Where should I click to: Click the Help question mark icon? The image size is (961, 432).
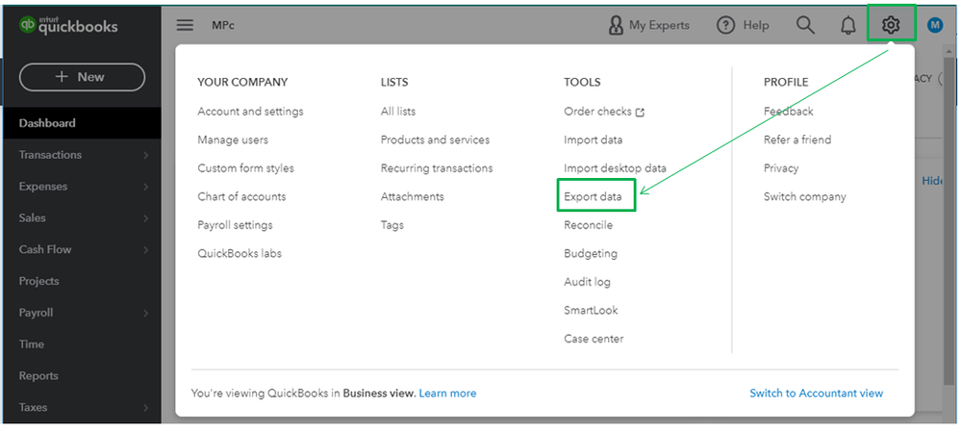(725, 25)
